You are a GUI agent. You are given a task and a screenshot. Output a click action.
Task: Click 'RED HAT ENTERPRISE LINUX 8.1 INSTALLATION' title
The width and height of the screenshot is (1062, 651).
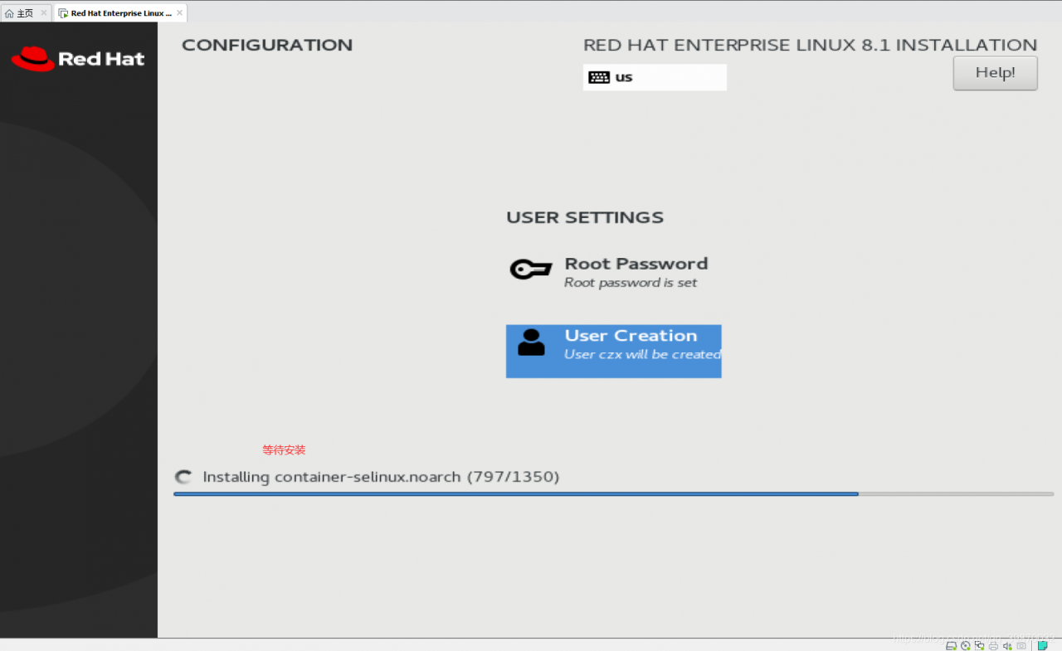[810, 45]
